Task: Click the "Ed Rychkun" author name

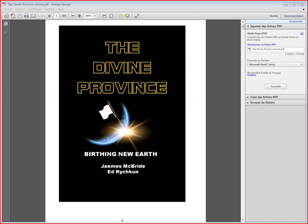Action: tap(123, 172)
